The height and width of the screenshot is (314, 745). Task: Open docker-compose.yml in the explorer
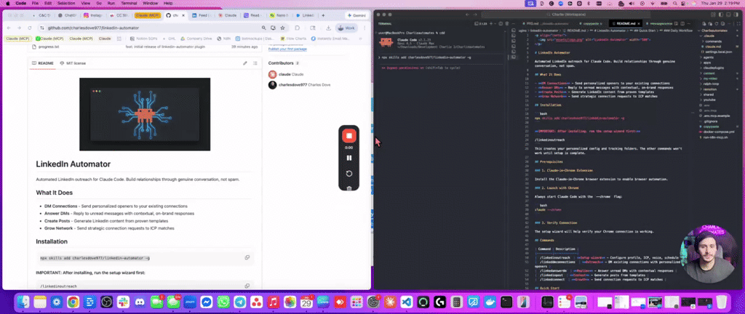point(717,132)
